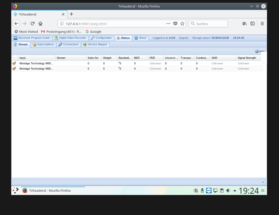Bookmark this page with star icon
The image size is (279, 215).
click(182, 24)
